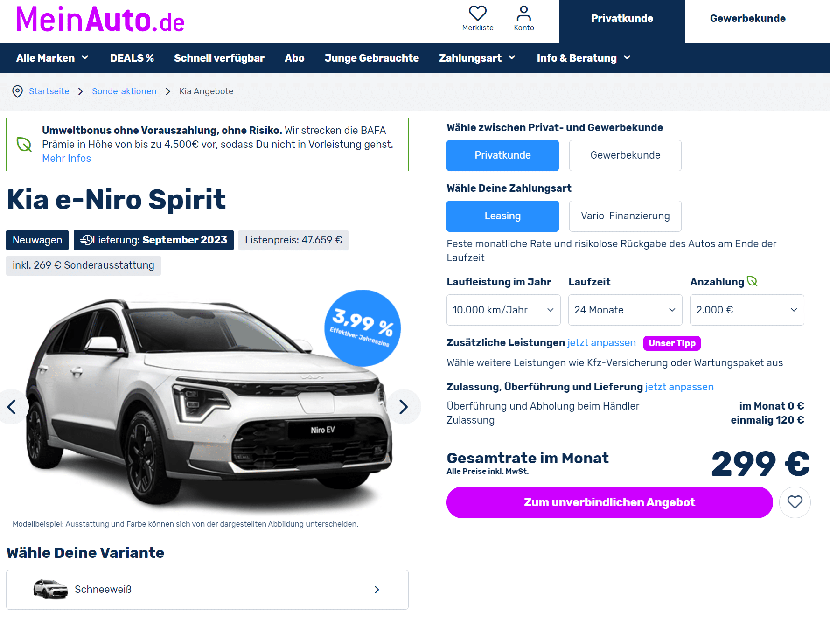Click the Sonderaktionen breadcrumb link
830x619 pixels.
124,91
